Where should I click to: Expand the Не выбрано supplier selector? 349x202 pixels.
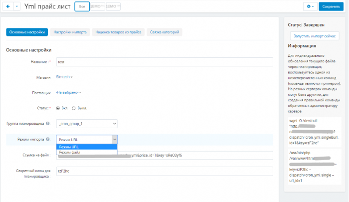click(69, 92)
